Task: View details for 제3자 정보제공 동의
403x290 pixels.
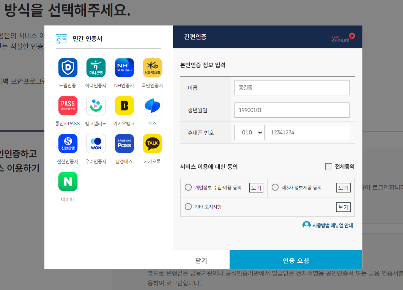Action: click(x=343, y=188)
